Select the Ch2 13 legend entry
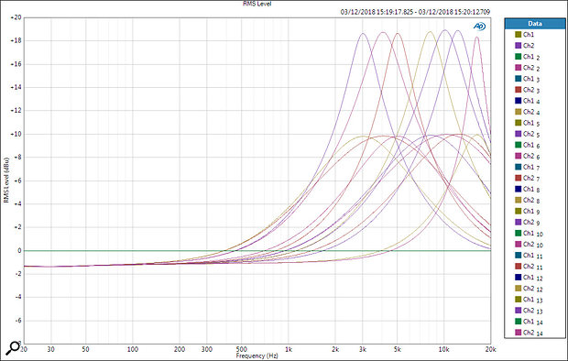 click(530, 311)
